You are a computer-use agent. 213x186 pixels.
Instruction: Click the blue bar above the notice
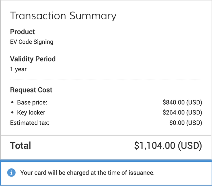106,160
